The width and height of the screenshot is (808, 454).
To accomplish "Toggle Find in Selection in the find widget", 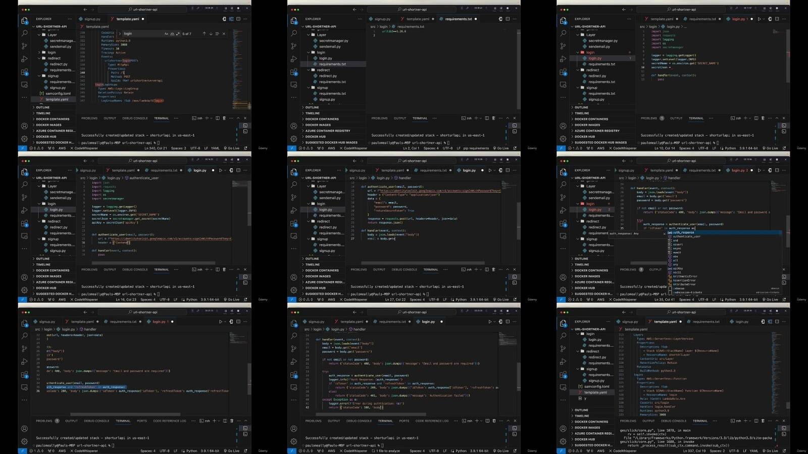I will coord(217,34).
